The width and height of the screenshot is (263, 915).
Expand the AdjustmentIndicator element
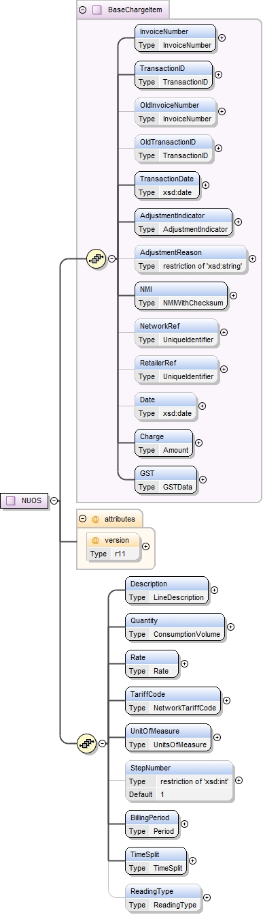coord(239,222)
